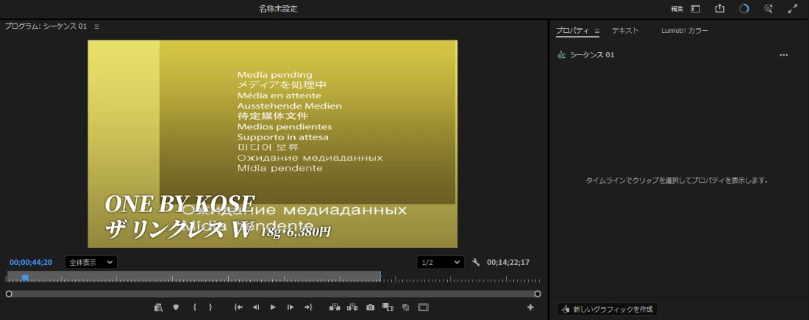The image size is (809, 320).
Task: Go to In point
Action: click(238, 308)
